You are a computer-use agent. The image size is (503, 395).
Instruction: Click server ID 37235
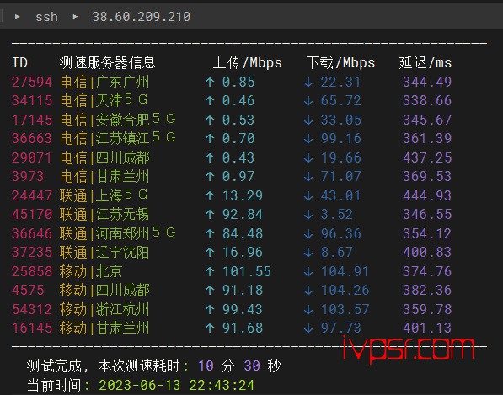32,252
